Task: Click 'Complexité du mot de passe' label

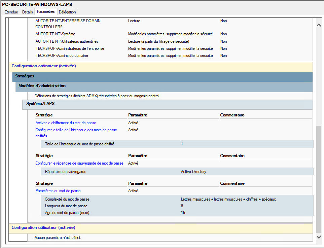Action: pyautogui.click(x=67, y=199)
